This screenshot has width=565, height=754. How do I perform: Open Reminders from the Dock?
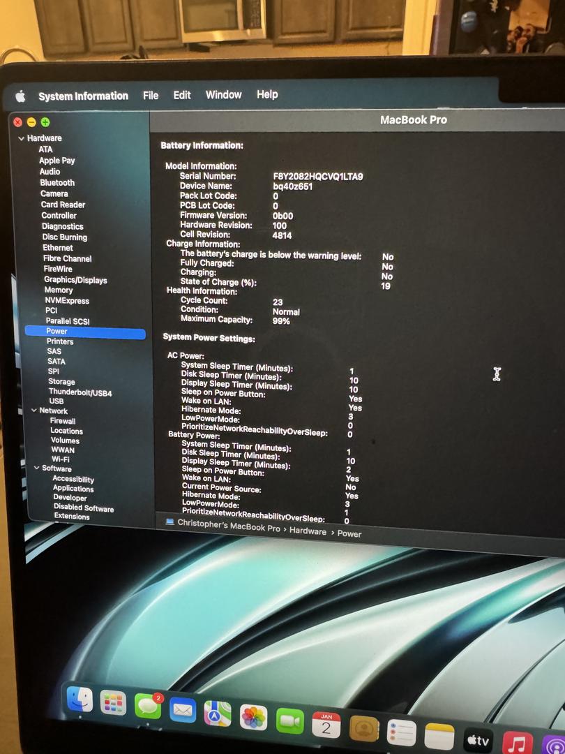[401, 733]
